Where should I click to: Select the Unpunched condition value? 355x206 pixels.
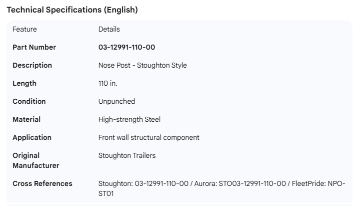point(116,101)
